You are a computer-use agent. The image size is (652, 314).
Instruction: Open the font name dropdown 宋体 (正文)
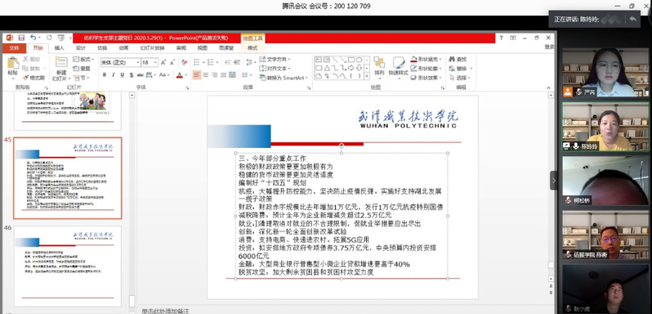pos(137,63)
